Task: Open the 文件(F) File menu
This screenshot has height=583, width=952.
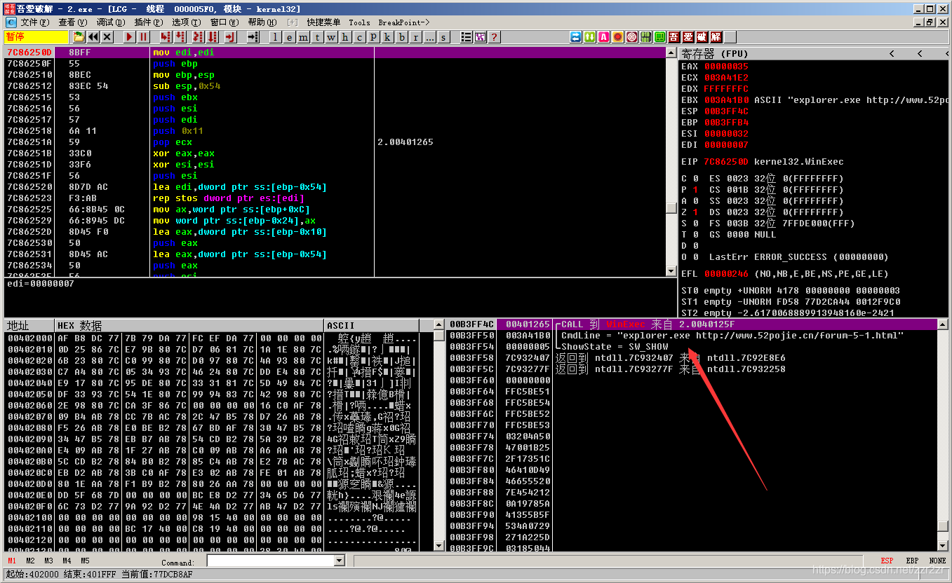Action: (34, 22)
